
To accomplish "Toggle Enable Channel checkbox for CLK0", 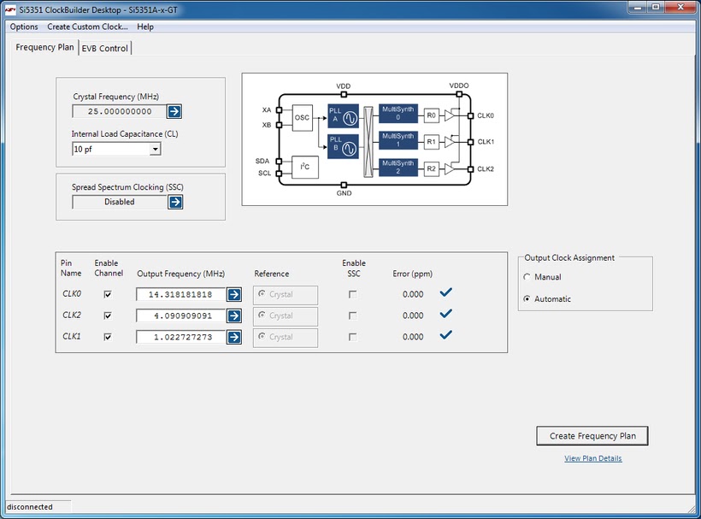I will coord(108,295).
